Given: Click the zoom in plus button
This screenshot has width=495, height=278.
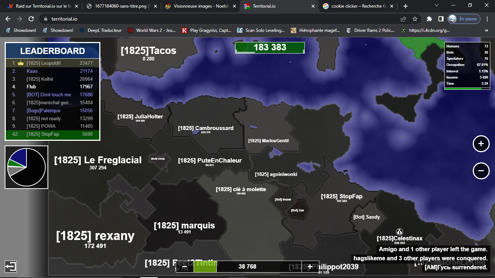Looking at the screenshot, I should tap(481, 144).
